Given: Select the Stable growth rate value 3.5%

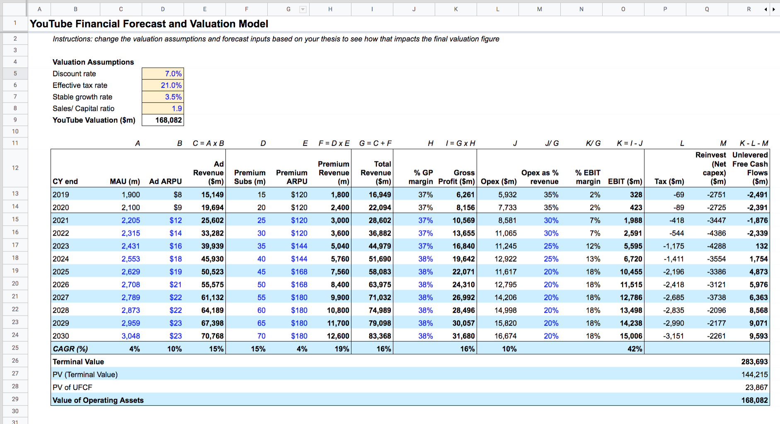Looking at the screenshot, I should (163, 97).
